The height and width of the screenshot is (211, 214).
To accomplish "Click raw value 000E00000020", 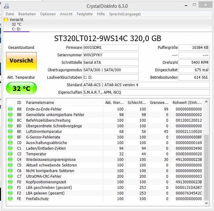I will click(x=189, y=154).
